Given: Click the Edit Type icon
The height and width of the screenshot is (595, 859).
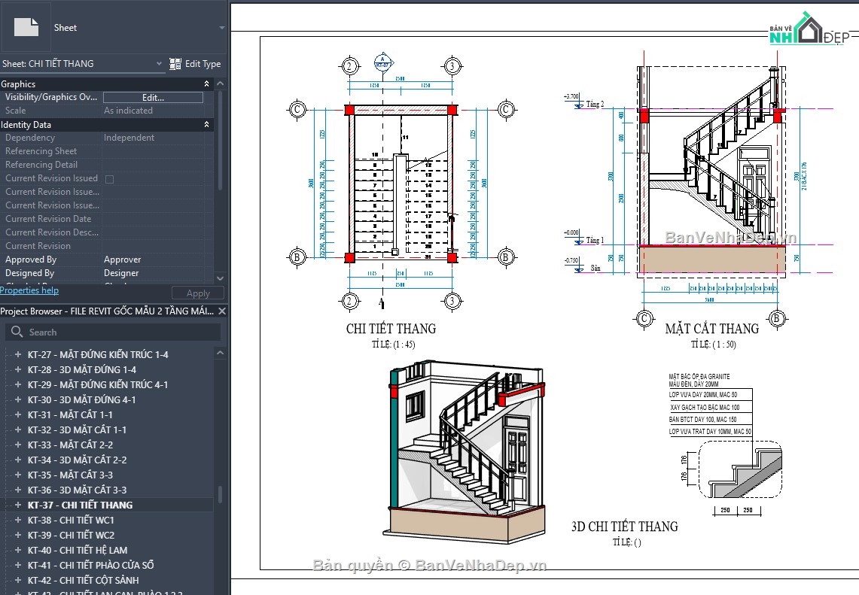Looking at the screenshot, I should (175, 64).
